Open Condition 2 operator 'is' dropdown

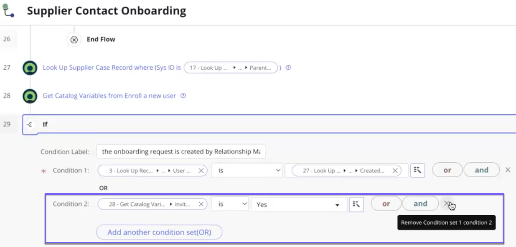pos(230,204)
